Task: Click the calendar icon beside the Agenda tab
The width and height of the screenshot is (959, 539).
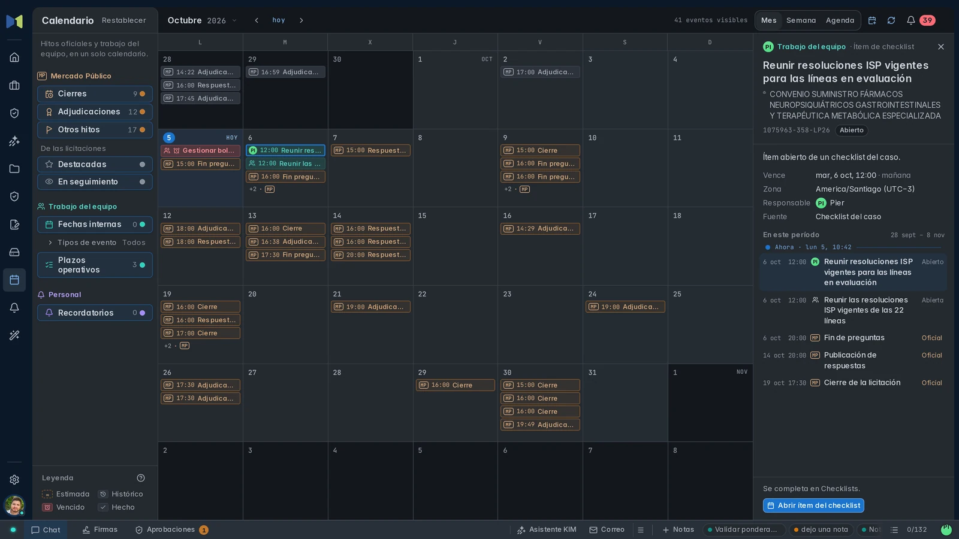Action: pos(872,20)
